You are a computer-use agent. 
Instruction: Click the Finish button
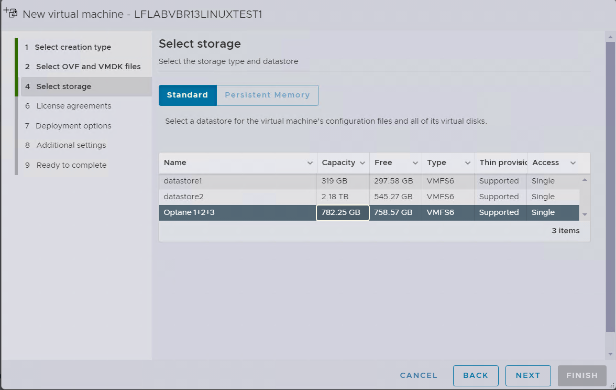581,375
